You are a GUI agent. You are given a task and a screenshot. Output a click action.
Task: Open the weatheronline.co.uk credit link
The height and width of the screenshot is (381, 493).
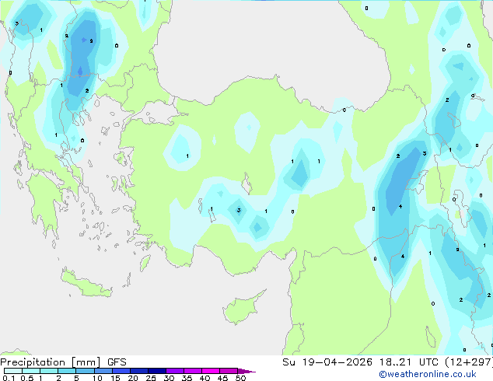(428, 374)
